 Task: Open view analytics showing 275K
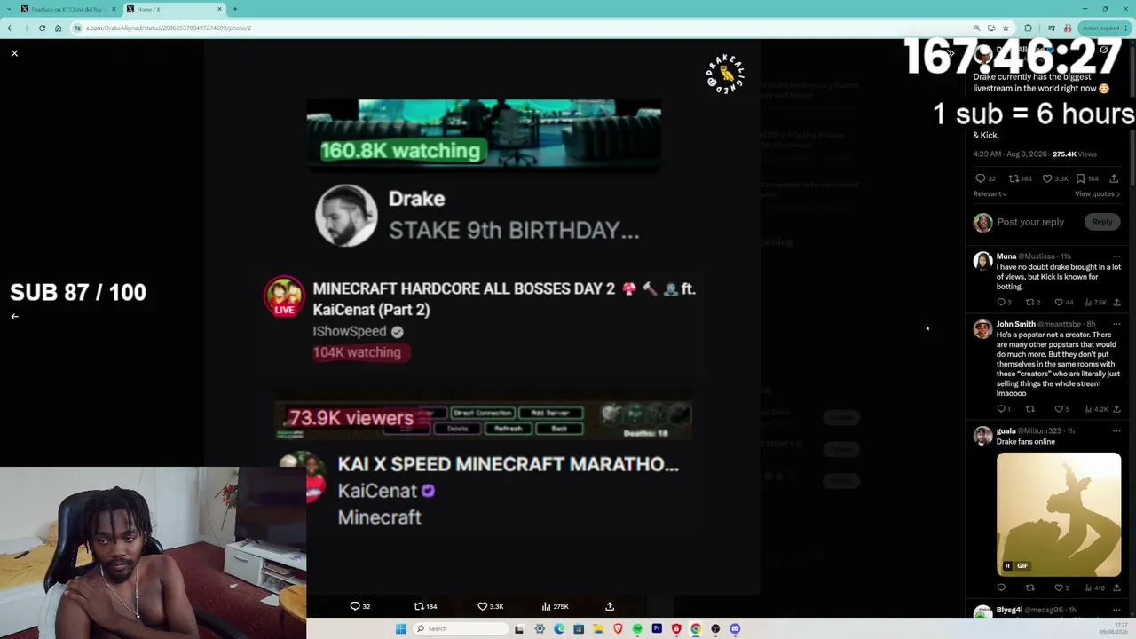coord(556,606)
